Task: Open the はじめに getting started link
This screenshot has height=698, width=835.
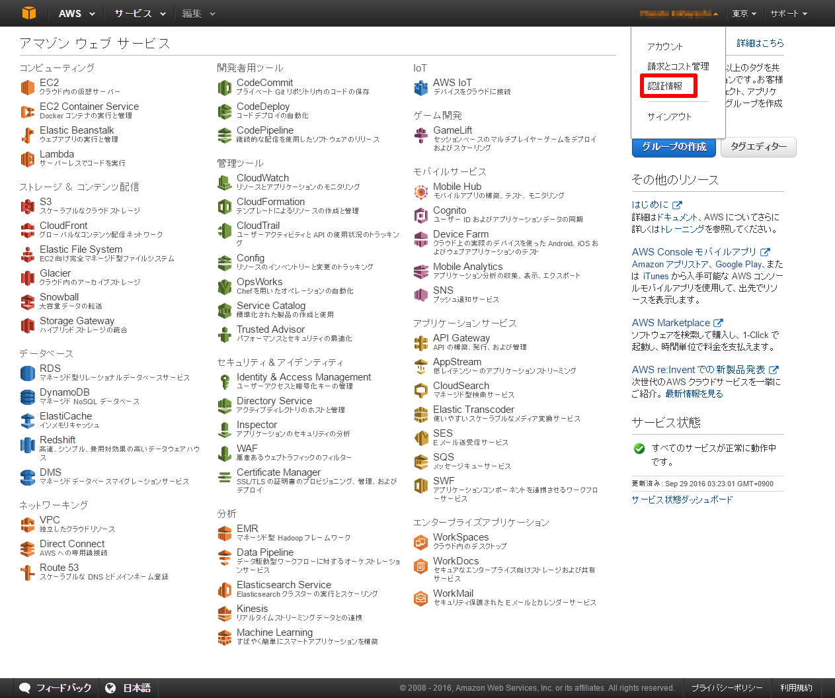Action: pos(651,204)
